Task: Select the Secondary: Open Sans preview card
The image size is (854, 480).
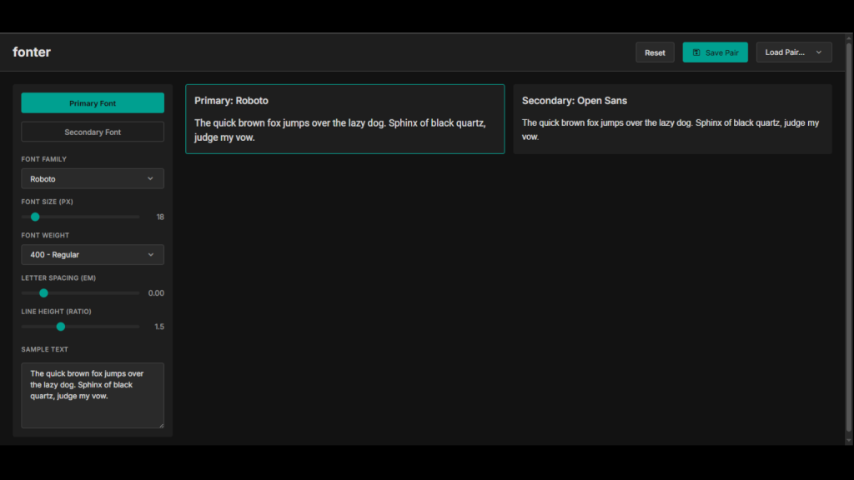Action: coord(673,119)
